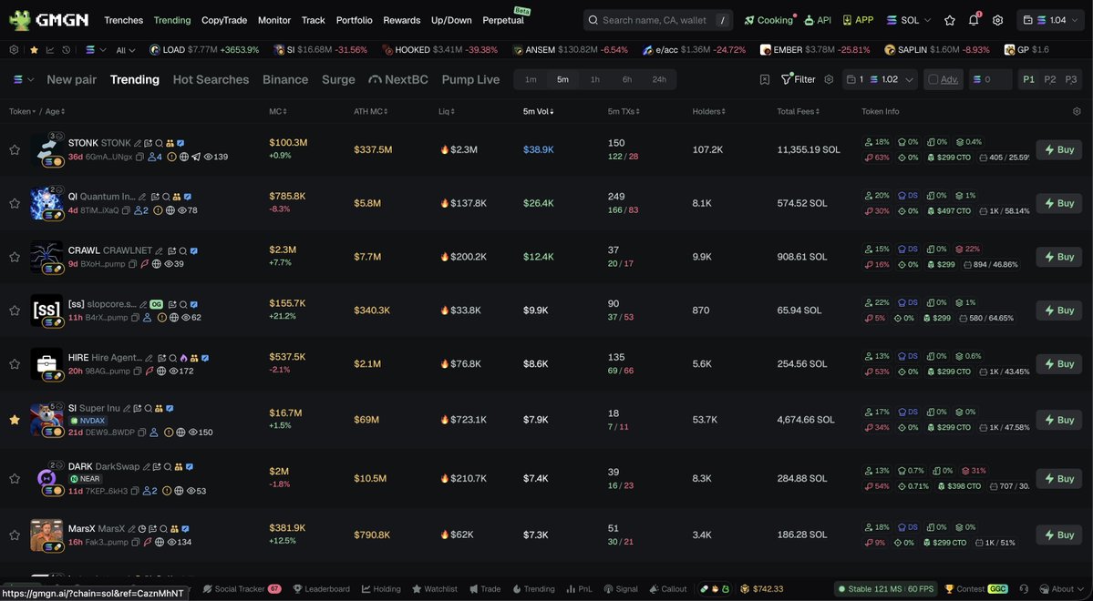Remove SI Super Inu from favorites
The width and height of the screenshot is (1093, 601).
(15, 420)
